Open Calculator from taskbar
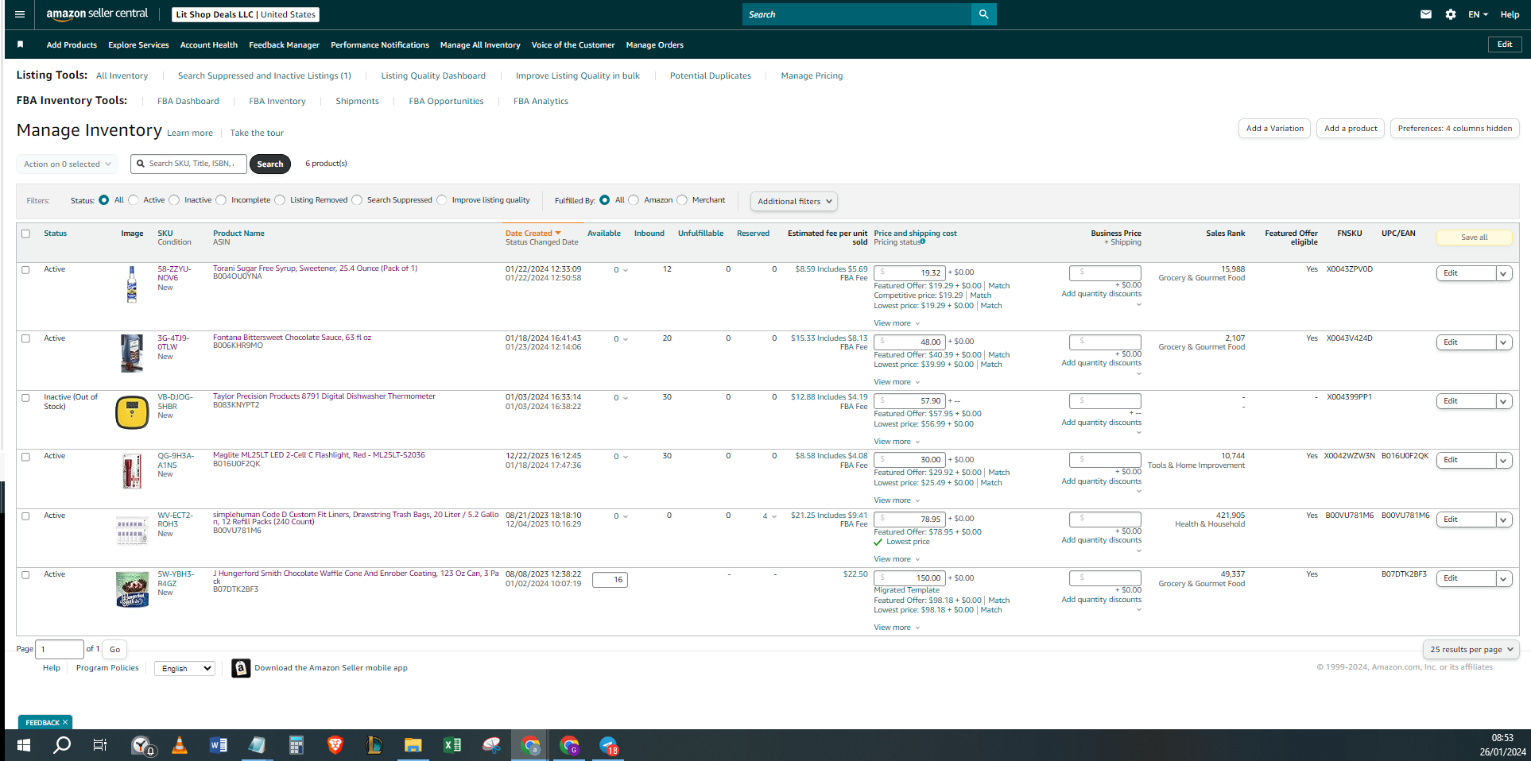This screenshot has width=1531, height=761. coord(296,745)
